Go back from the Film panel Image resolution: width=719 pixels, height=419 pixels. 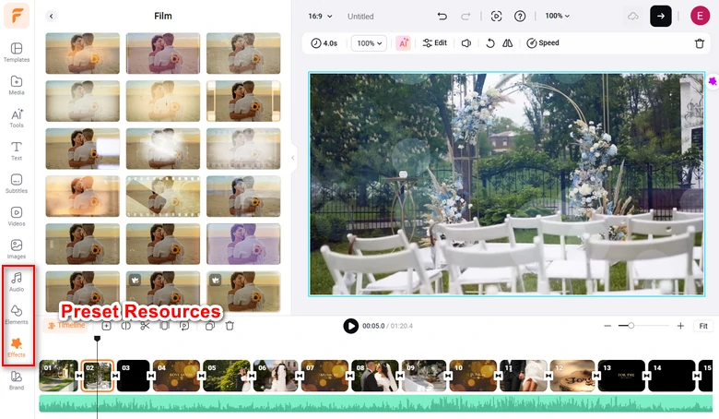tap(52, 16)
